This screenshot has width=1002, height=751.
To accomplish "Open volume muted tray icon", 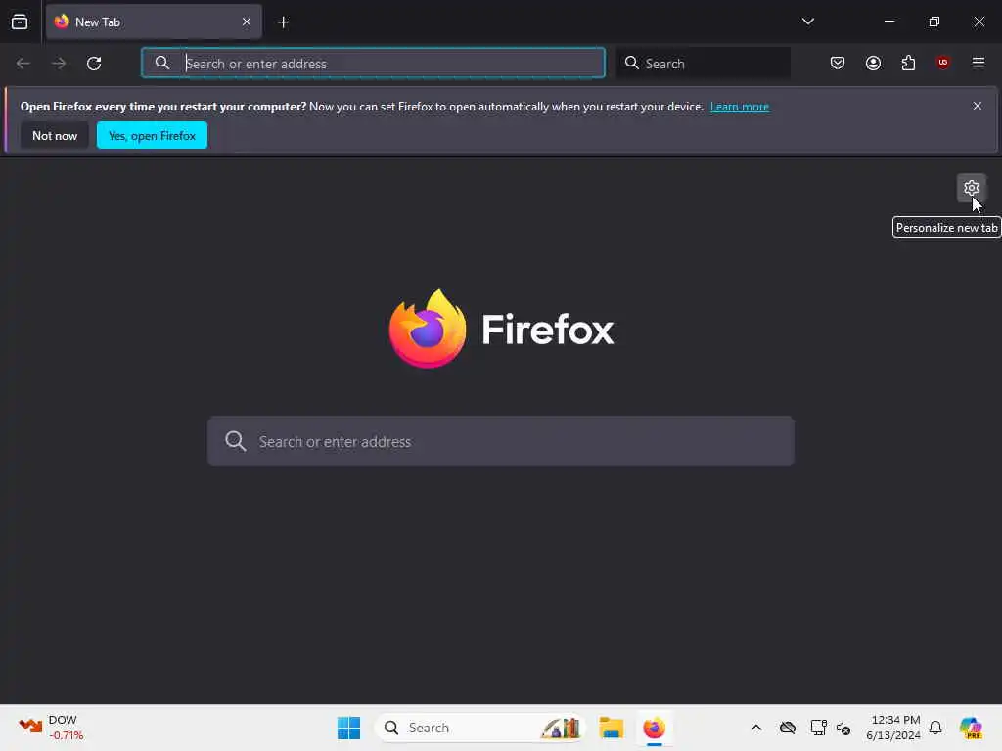I will pyautogui.click(x=843, y=728).
